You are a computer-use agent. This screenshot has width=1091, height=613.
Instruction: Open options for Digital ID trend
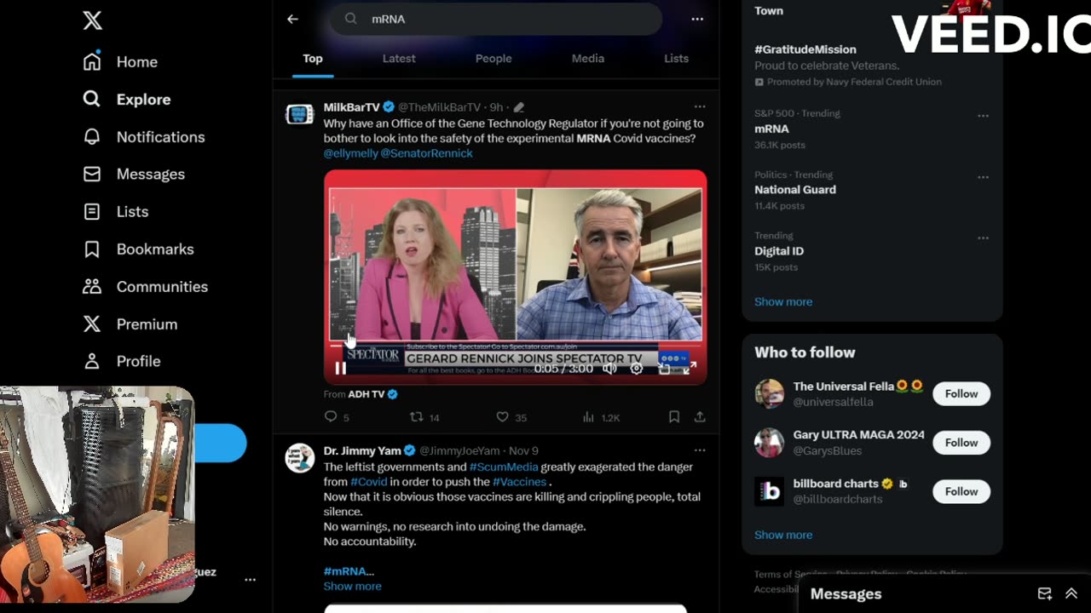click(x=983, y=238)
